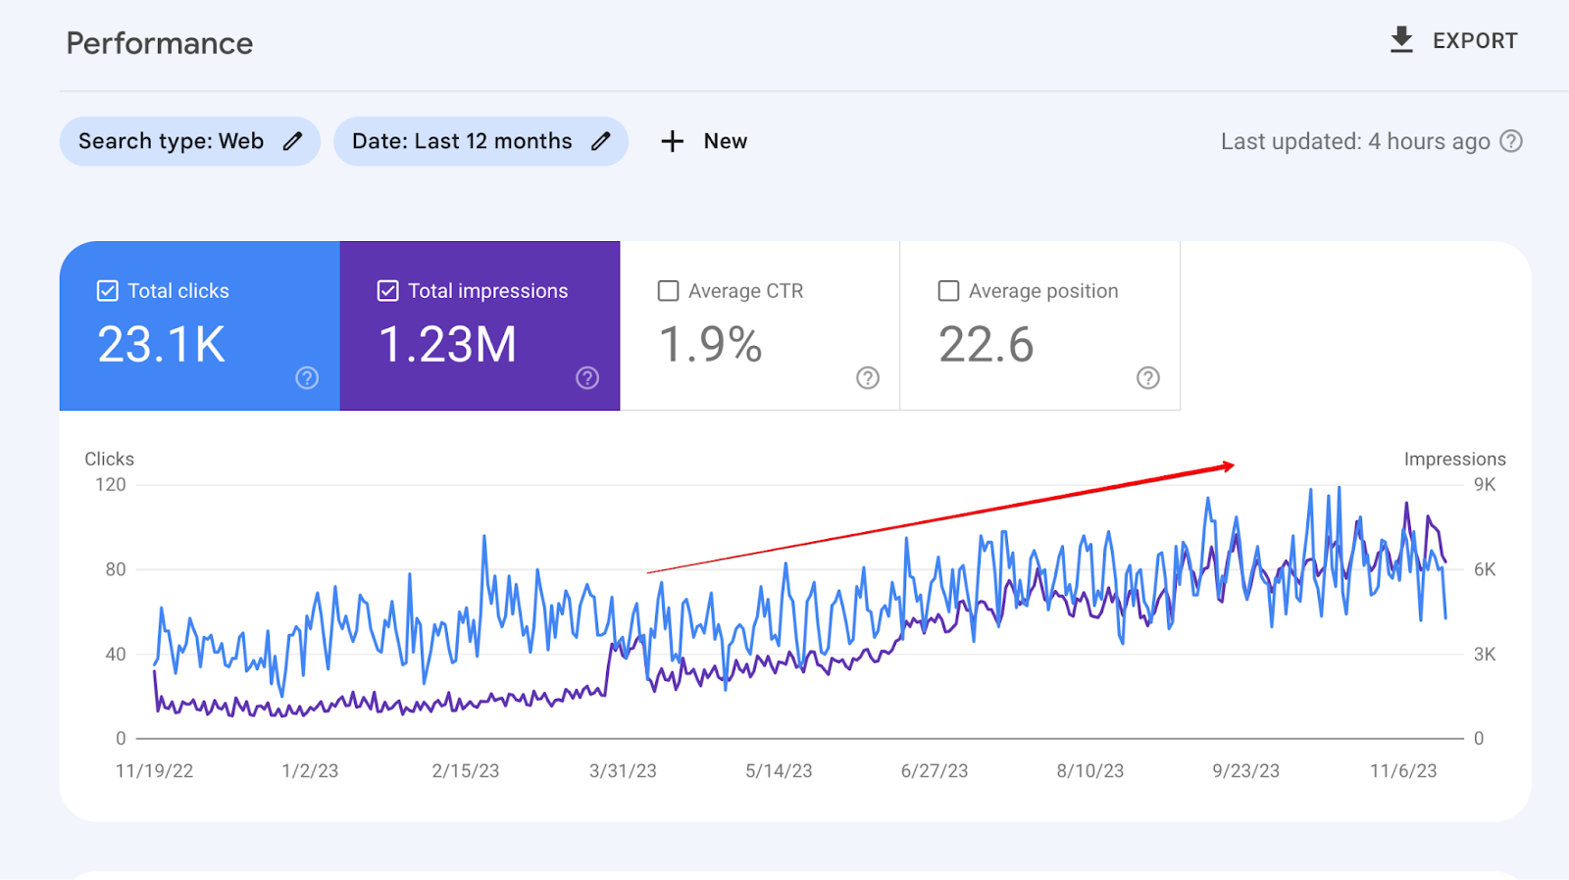
Task: Click the 6/27/23 date on chart axis
Action: (x=935, y=771)
